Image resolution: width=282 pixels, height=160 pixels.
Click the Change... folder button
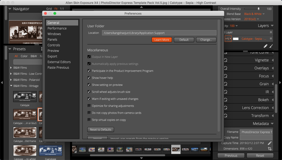pyautogui.click(x=206, y=40)
